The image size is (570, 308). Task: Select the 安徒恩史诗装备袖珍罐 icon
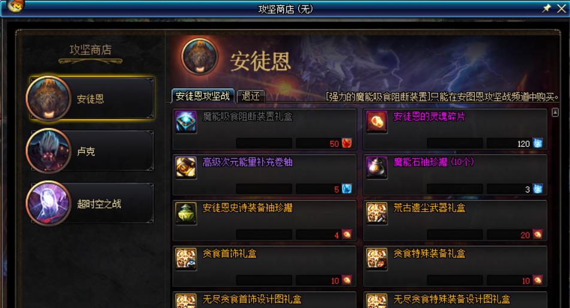(x=186, y=213)
